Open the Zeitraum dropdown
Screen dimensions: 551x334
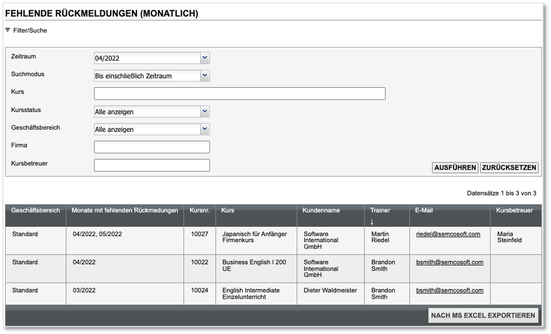point(205,58)
